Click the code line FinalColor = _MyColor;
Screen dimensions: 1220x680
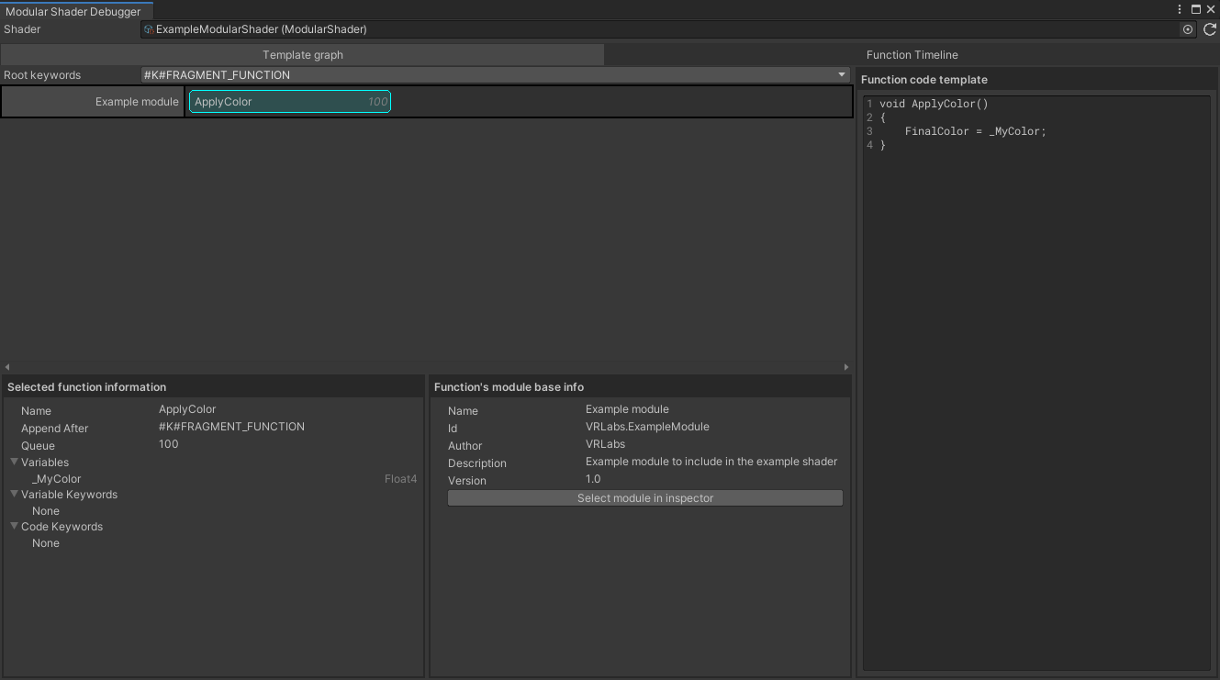point(975,131)
